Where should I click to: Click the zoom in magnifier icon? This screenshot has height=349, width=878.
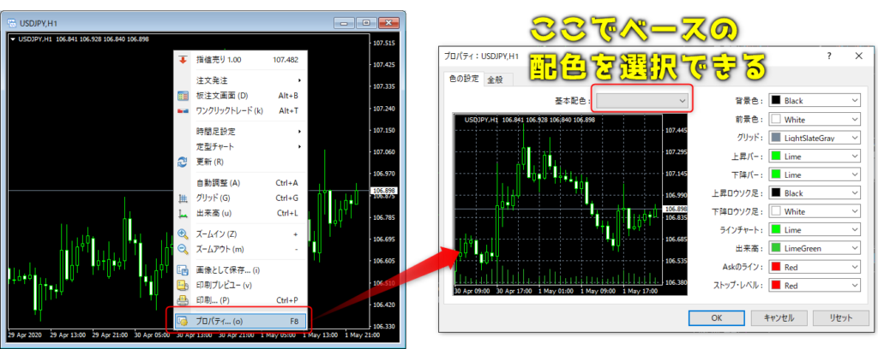(183, 234)
